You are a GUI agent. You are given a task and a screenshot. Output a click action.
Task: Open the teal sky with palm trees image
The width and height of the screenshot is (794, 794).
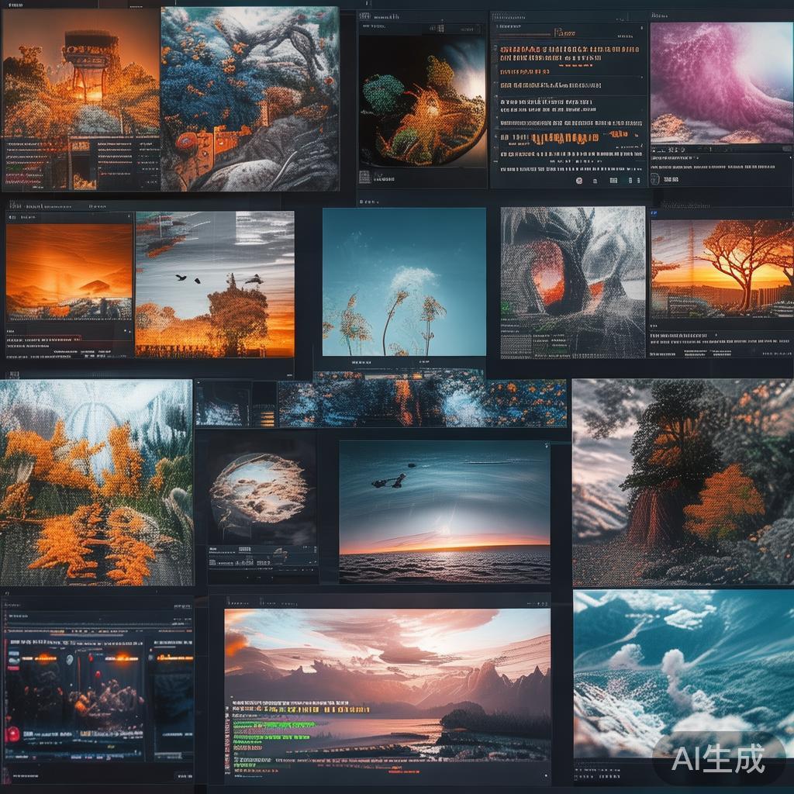click(404, 281)
